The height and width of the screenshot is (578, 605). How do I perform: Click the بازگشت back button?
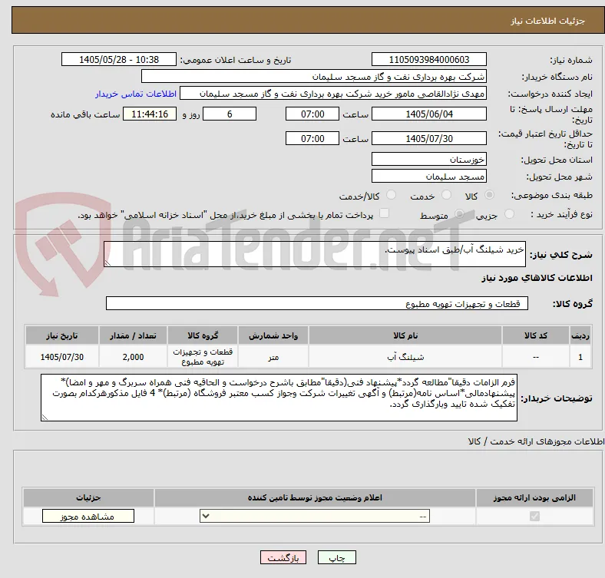pyautogui.click(x=283, y=557)
